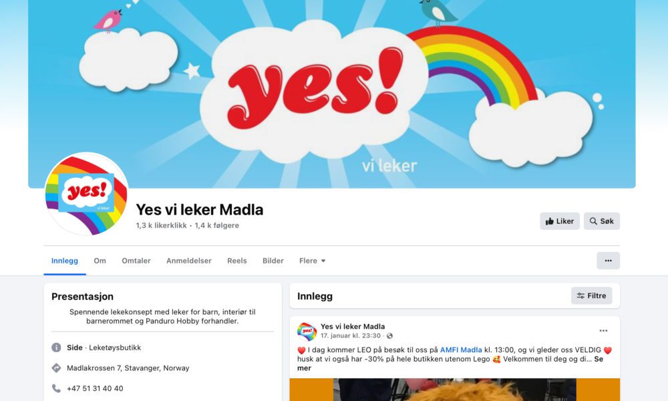The width and height of the screenshot is (668, 401).
Task: Click the info icon next to Side
Action: pos(56,348)
